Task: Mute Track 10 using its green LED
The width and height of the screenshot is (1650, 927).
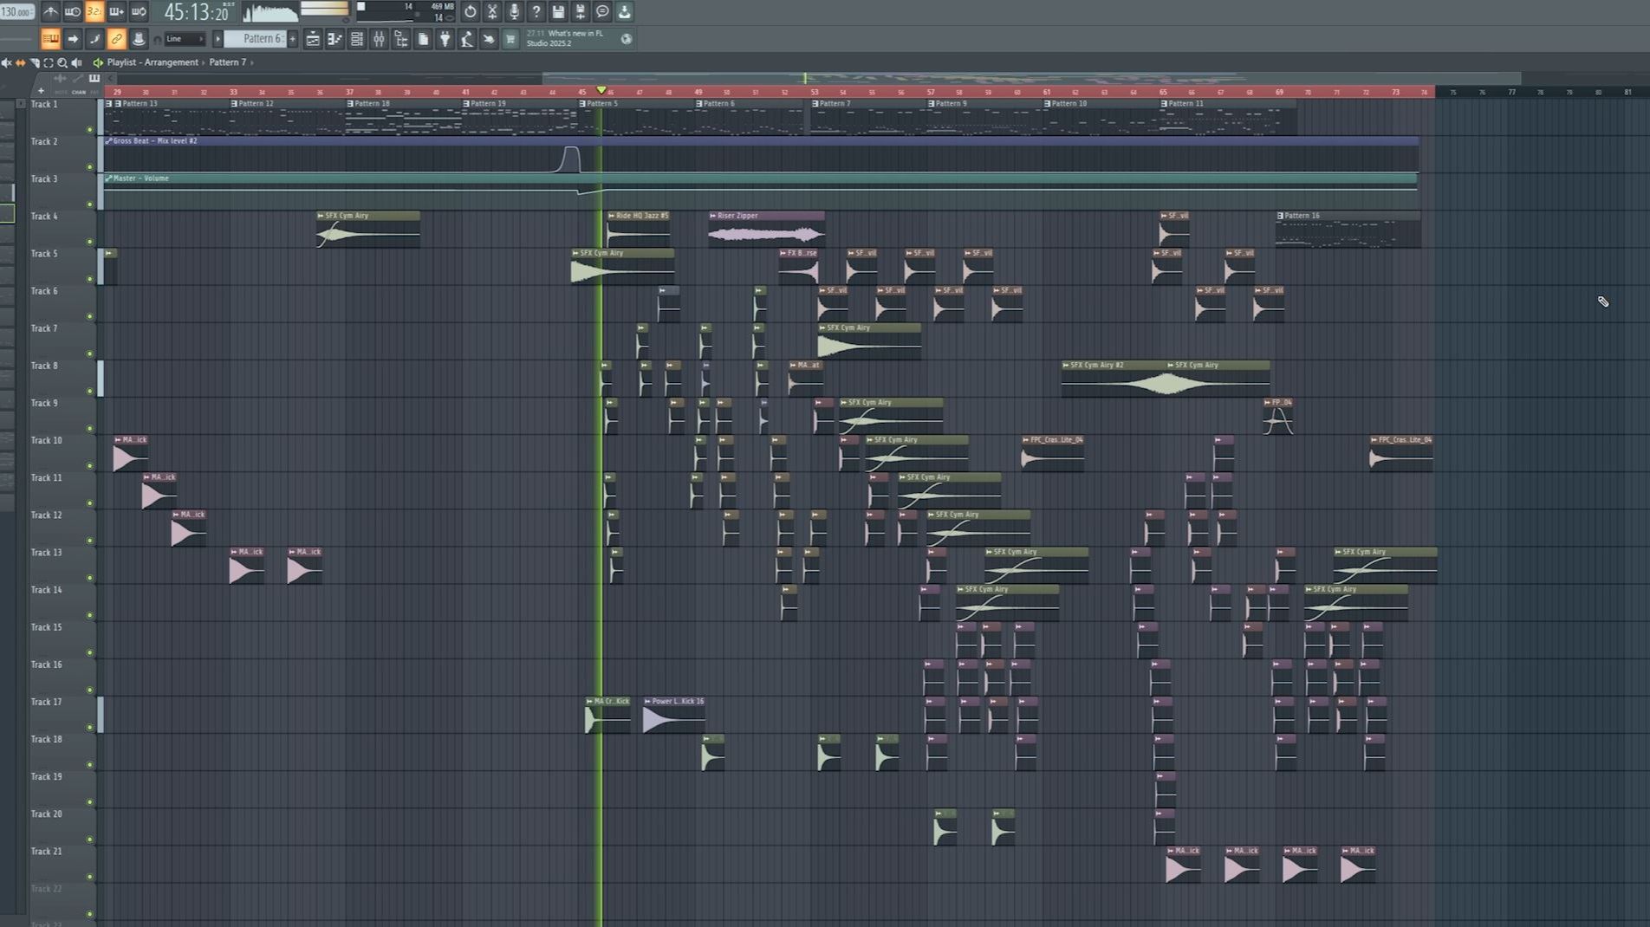Action: pyautogui.click(x=90, y=466)
